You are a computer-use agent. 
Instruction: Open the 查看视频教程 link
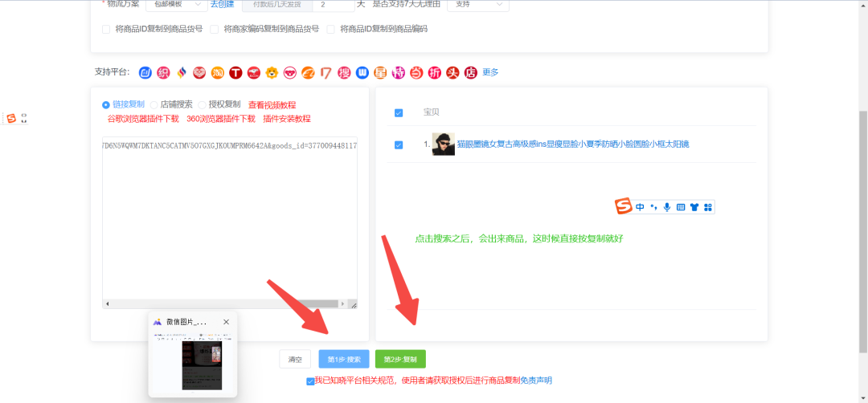272,104
